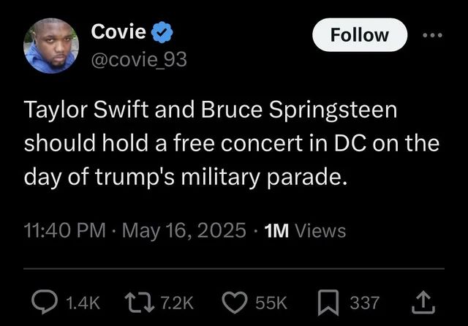The width and height of the screenshot is (468, 326).
Task: Click the 11:40 PM timestamp
Action: click(65, 231)
